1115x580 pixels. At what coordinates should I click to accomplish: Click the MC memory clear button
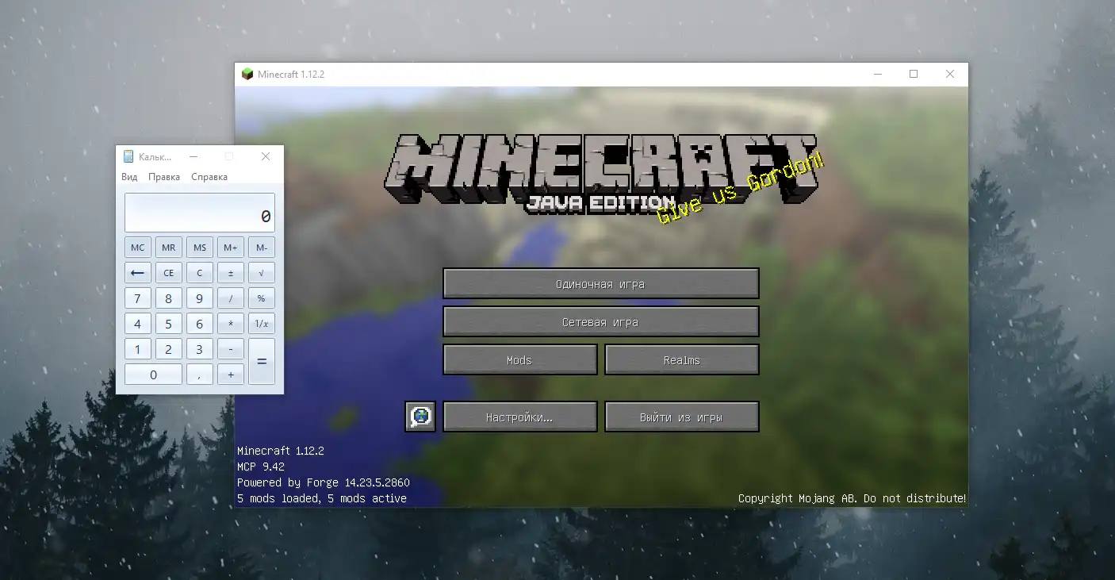click(138, 248)
